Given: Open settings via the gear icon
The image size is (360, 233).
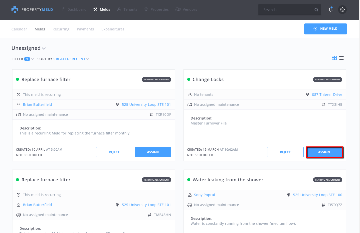Looking at the screenshot, I should coord(342,9).
